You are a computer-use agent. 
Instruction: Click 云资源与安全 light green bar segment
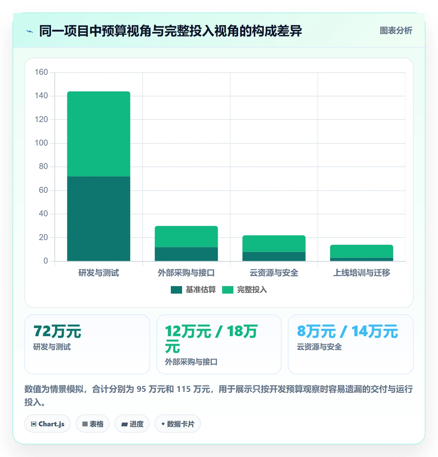(274, 244)
